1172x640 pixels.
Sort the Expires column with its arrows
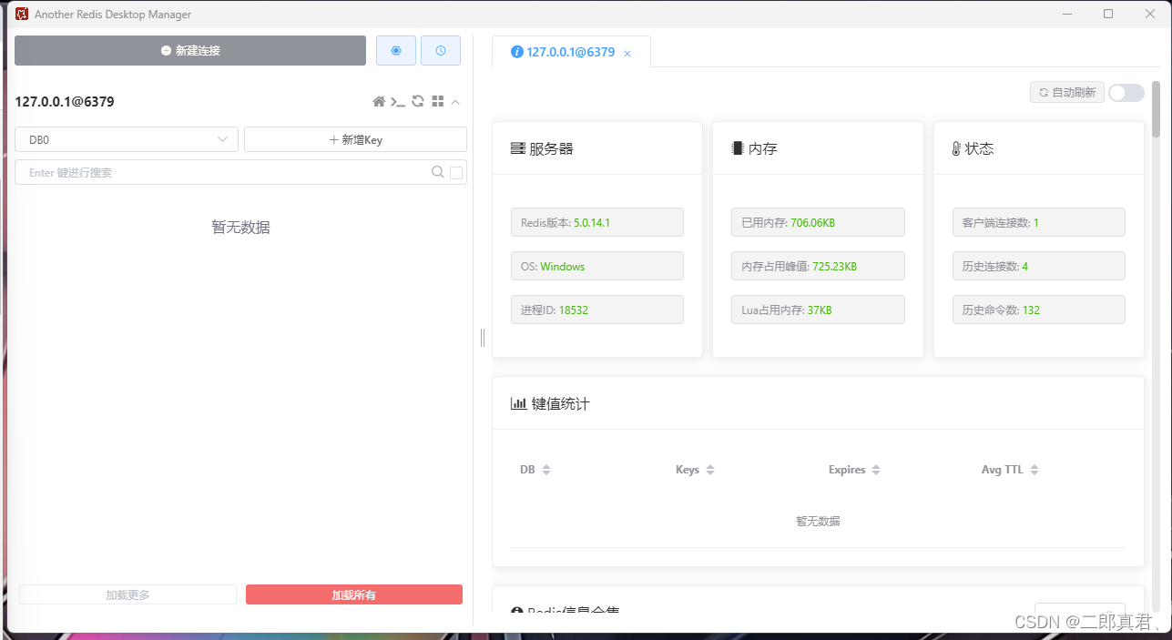876,470
